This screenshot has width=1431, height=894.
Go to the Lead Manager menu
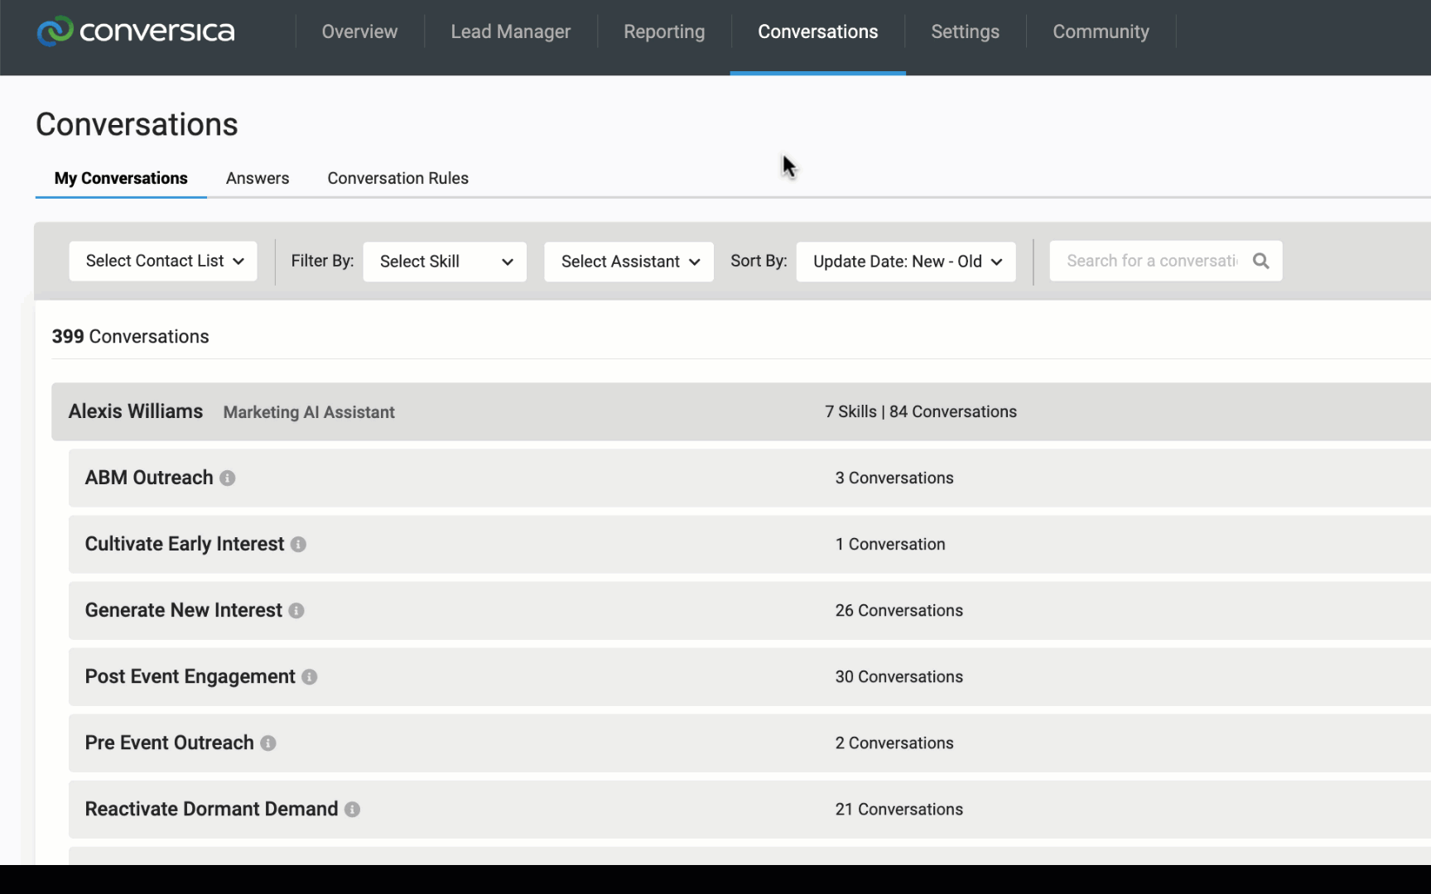pyautogui.click(x=510, y=31)
